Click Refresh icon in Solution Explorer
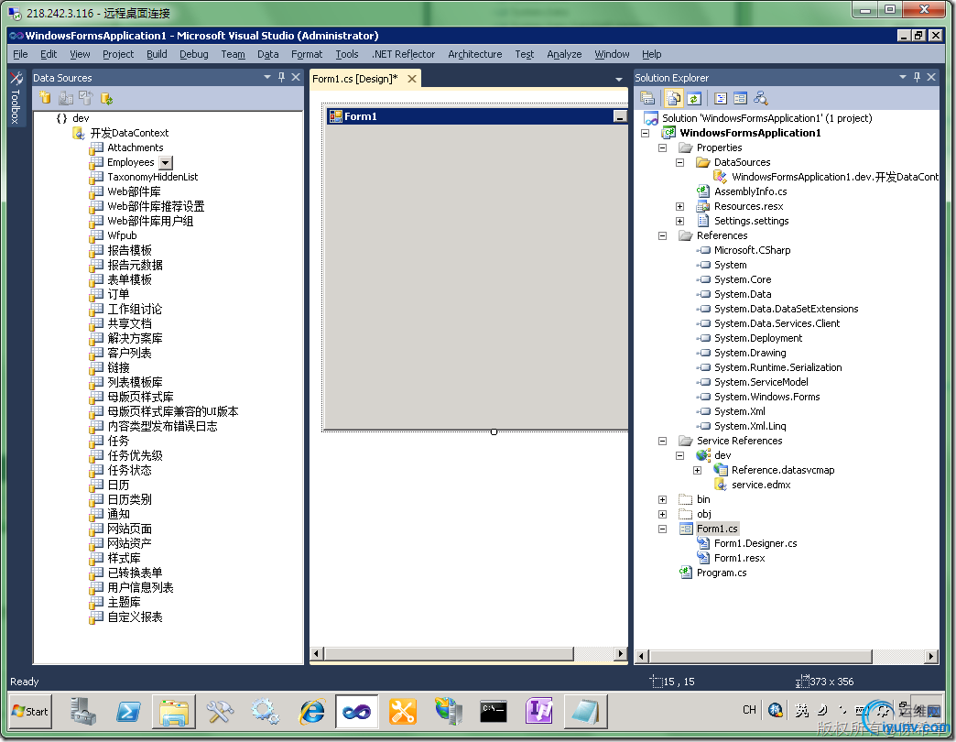This screenshot has height=742, width=956. 694,98
